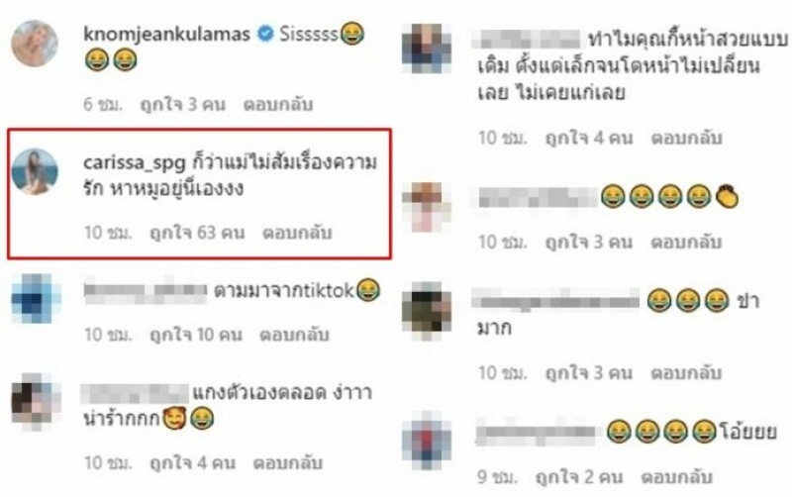Click the blue verified badge
Screen dimensions: 792x497
(x=265, y=35)
